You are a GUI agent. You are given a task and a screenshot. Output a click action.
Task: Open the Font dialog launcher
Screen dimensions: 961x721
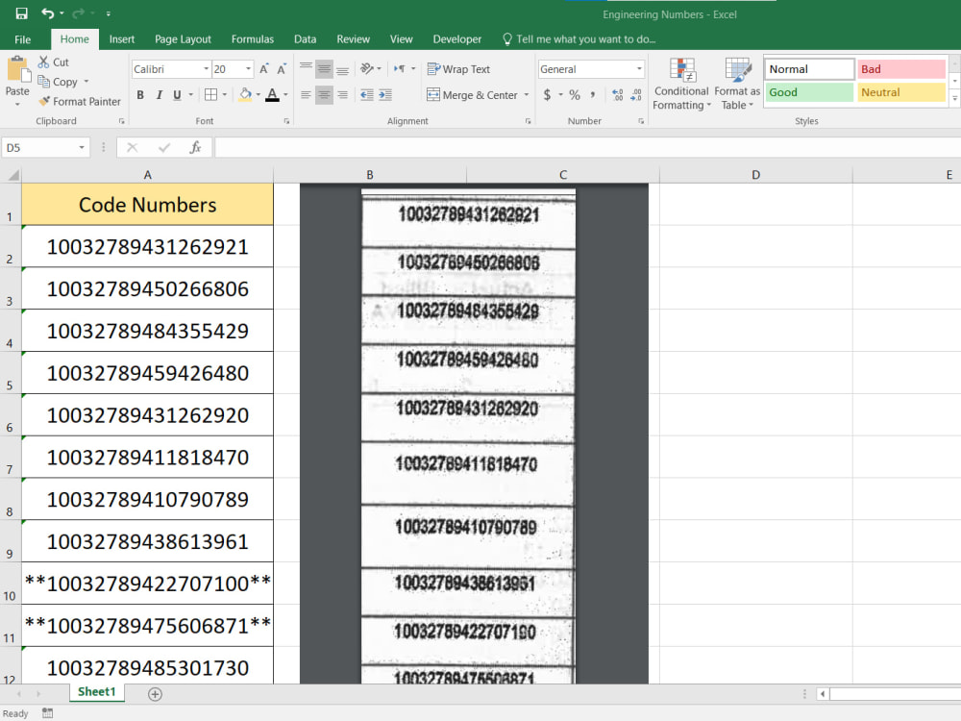click(286, 121)
